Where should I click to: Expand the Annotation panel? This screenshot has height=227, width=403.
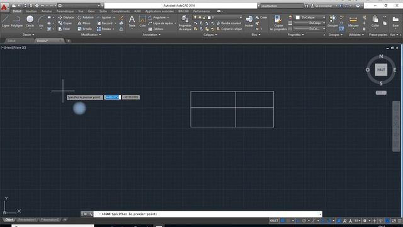pyautogui.click(x=151, y=35)
